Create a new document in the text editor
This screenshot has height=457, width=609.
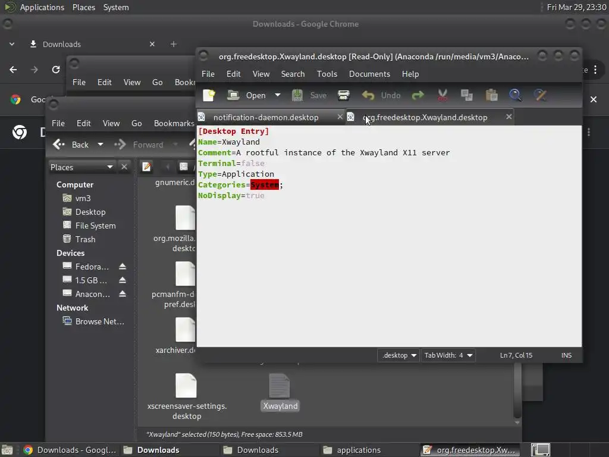pyautogui.click(x=209, y=95)
